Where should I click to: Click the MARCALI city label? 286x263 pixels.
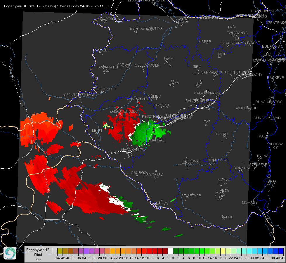(x=157, y=140)
